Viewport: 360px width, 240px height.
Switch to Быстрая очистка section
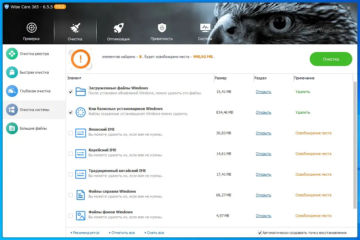(x=34, y=72)
